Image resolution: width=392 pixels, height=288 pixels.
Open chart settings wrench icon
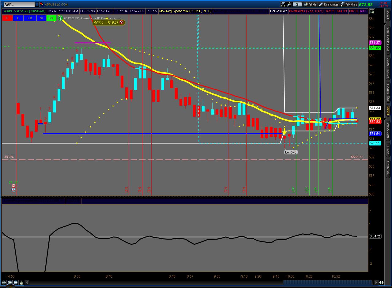click(289, 4)
